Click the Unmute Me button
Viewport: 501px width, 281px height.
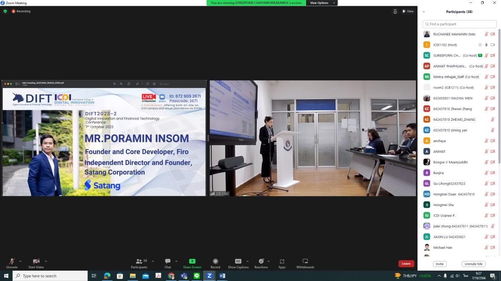pyautogui.click(x=473, y=264)
